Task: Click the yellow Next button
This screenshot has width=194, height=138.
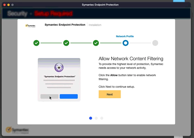Action: (110, 94)
